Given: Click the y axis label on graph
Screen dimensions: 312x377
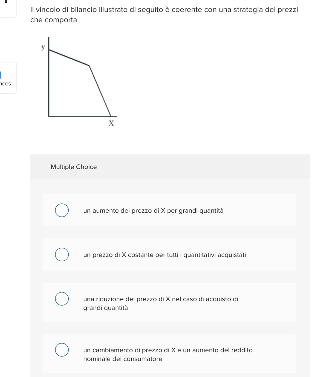Looking at the screenshot, I should (x=43, y=47).
